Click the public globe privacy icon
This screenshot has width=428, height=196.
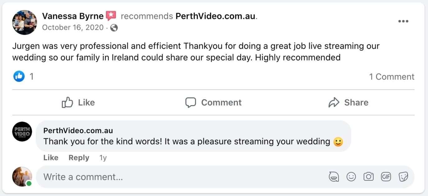[114, 28]
